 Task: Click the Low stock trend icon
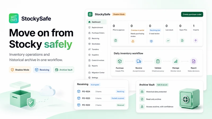(x=168, y=40)
